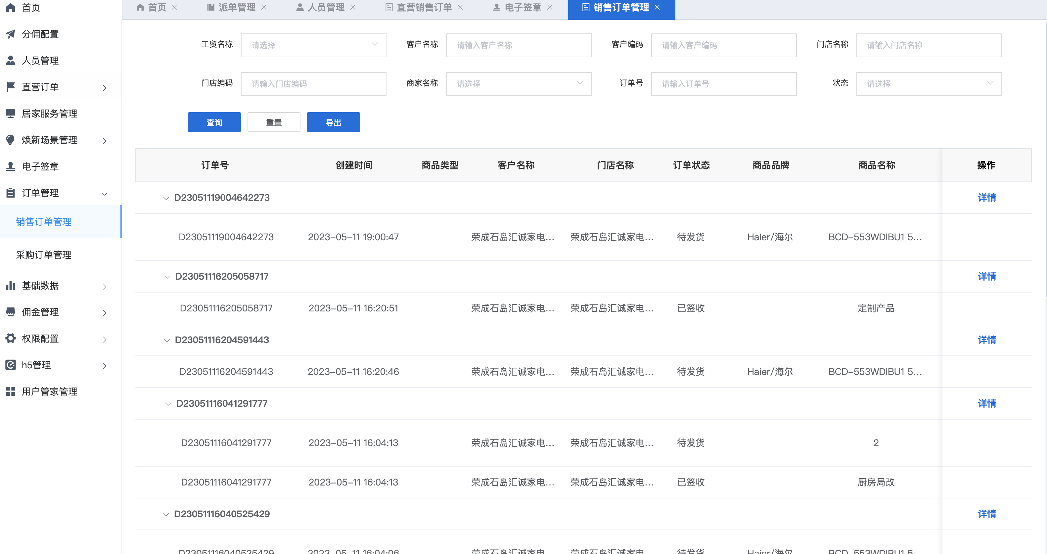Open 采购订单管理 in the sidebar
The image size is (1047, 554).
tap(60, 254)
